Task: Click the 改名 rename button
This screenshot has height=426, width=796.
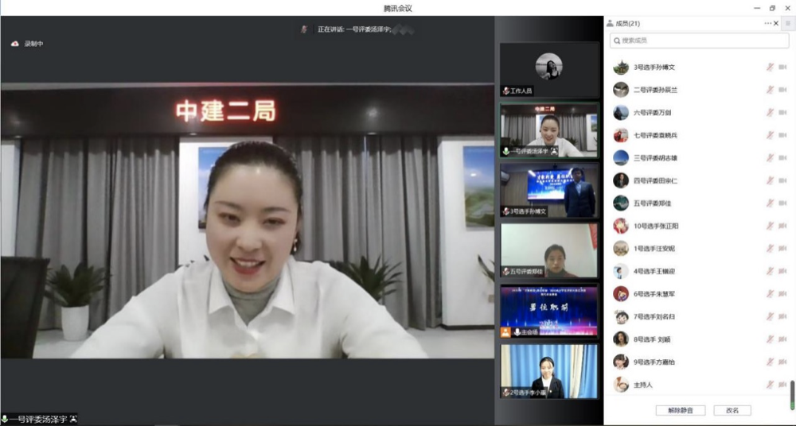Action: [x=732, y=410]
